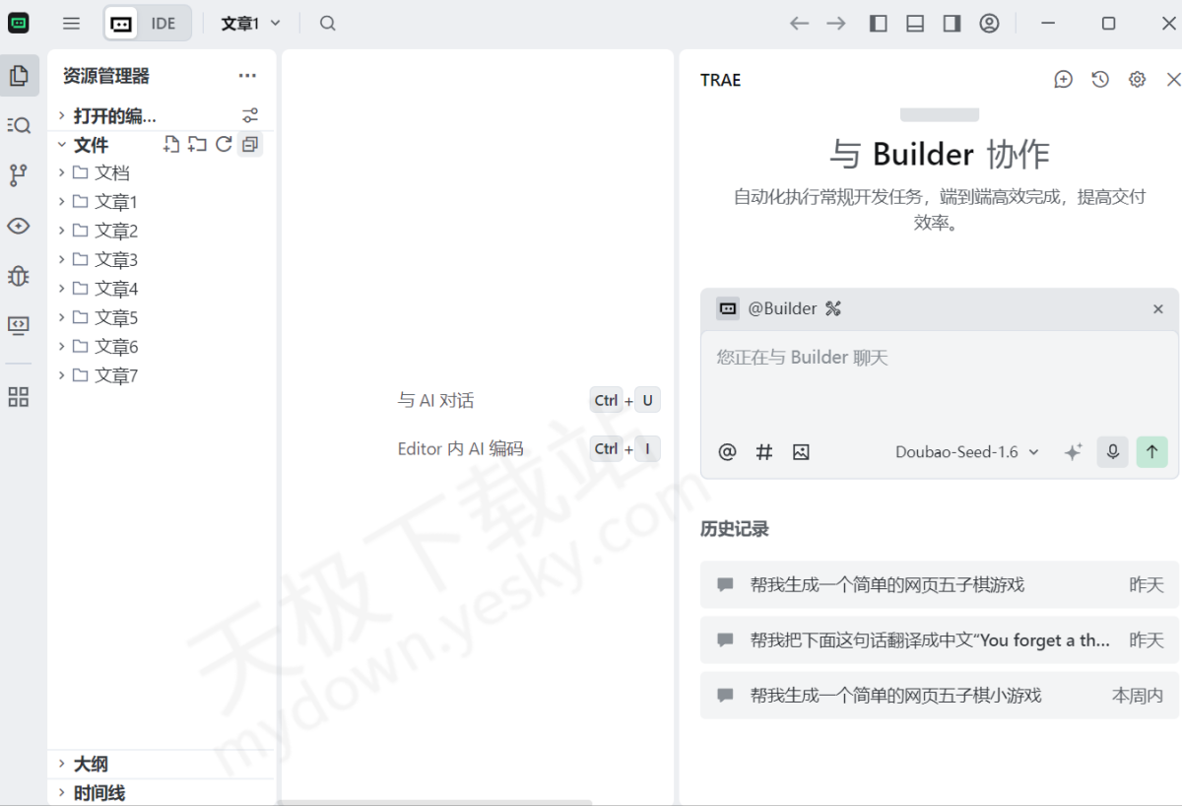Switch to IDE mode tab
This screenshot has height=806, width=1182.
(164, 24)
